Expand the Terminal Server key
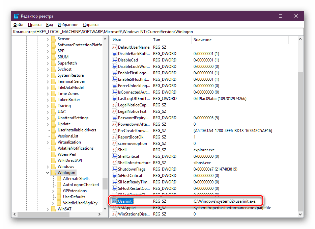The height and width of the screenshot is (229, 315). coord(48,81)
